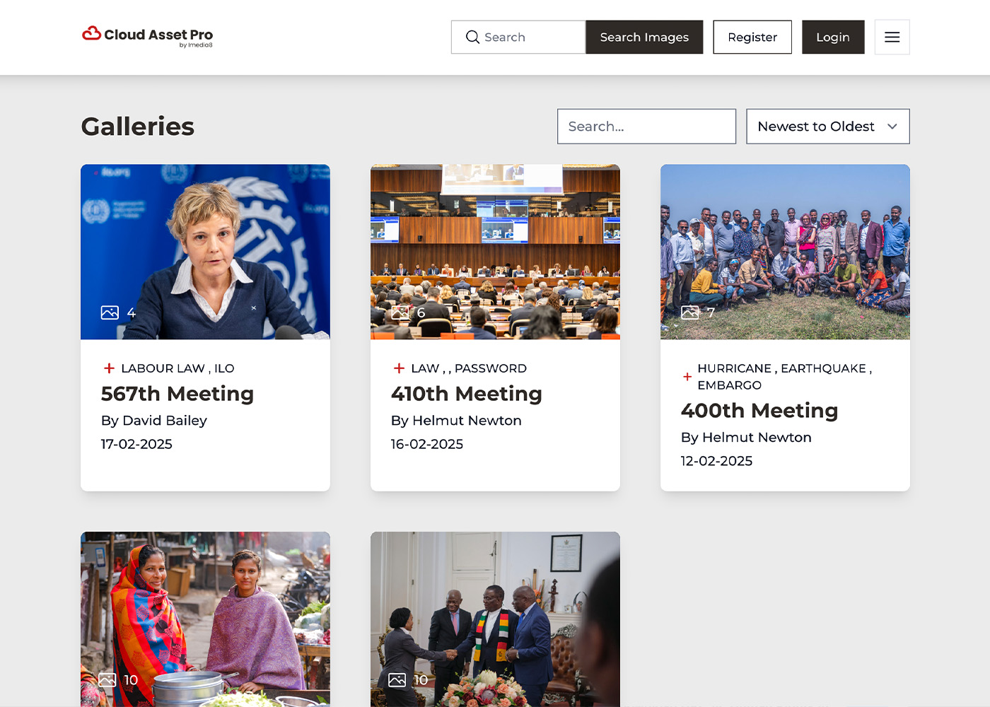Viewport: 990px width, 707px height.
Task: Click image count icon on 400th Meeting
Action: (x=689, y=312)
